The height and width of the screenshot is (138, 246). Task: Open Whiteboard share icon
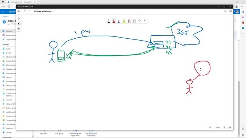(x=226, y=11)
